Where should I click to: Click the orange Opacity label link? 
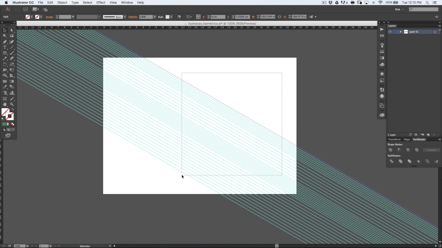coord(133,17)
